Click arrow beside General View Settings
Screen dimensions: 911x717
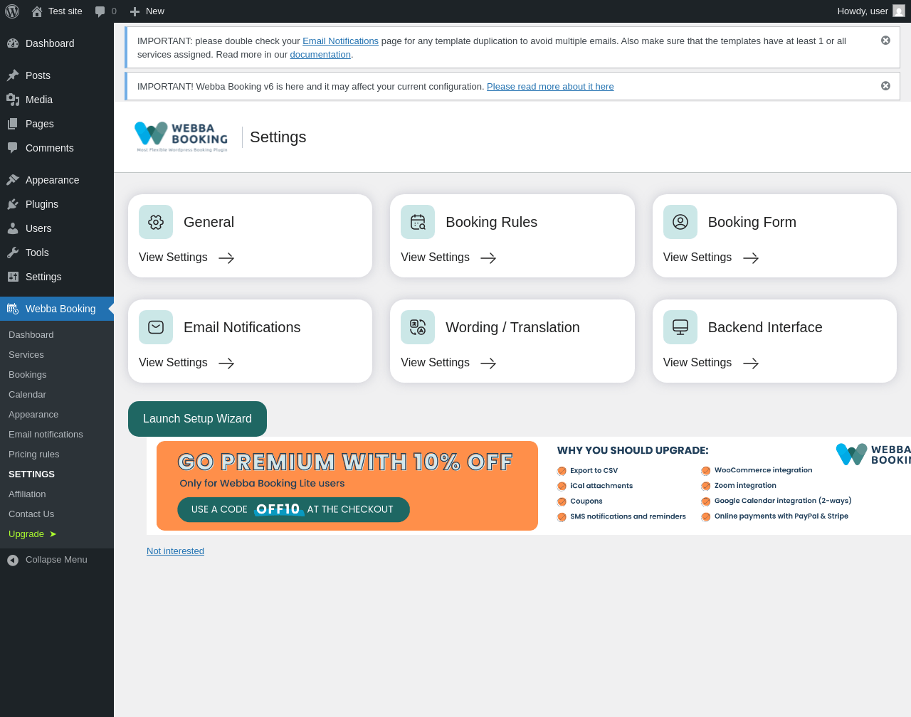226,258
